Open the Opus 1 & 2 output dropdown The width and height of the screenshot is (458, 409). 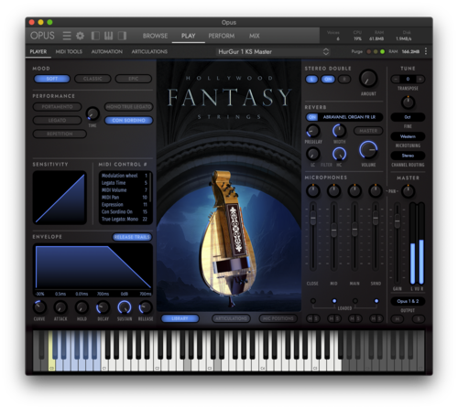[x=408, y=301]
